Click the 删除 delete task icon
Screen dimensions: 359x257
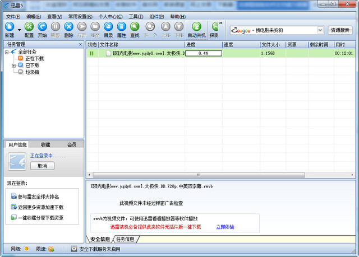[x=68, y=30]
